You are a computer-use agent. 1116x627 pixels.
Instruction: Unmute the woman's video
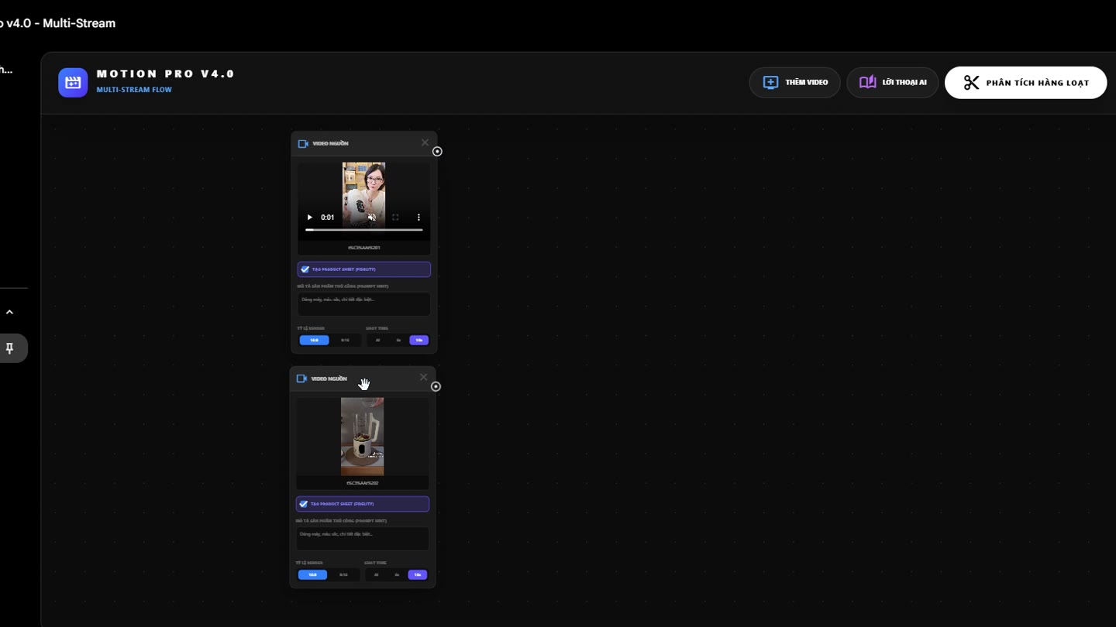coord(372,218)
